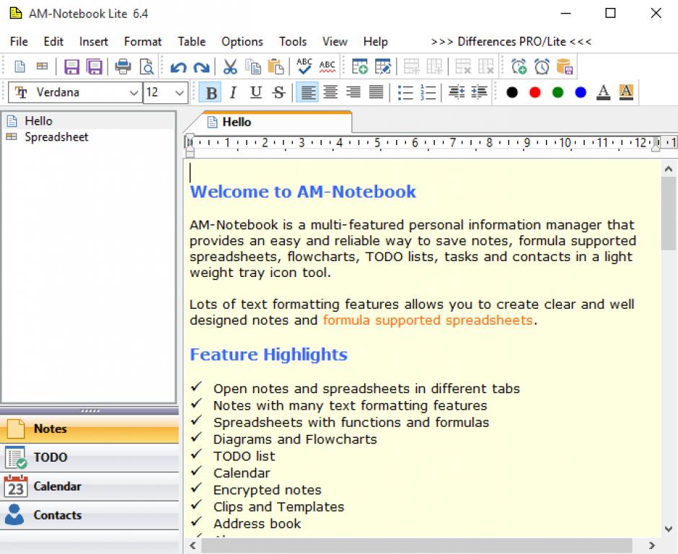This screenshot has width=678, height=554.
Task: Open the Insert menu
Action: [93, 42]
